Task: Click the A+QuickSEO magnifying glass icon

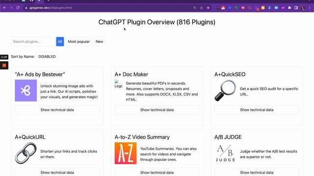Action: pyautogui.click(x=225, y=90)
